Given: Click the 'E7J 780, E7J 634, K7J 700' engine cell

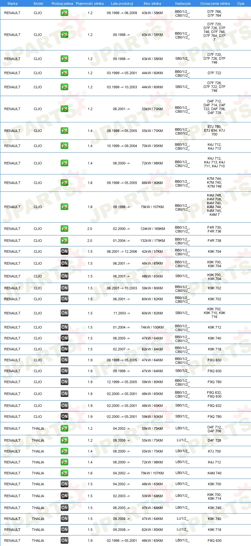Looking at the screenshot, I should pos(214,130).
